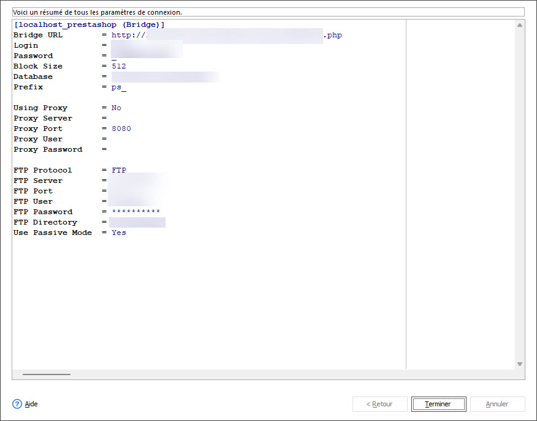Screen dimensions: 537x421
Task: Click the Proxy Password label
Action: (48, 149)
